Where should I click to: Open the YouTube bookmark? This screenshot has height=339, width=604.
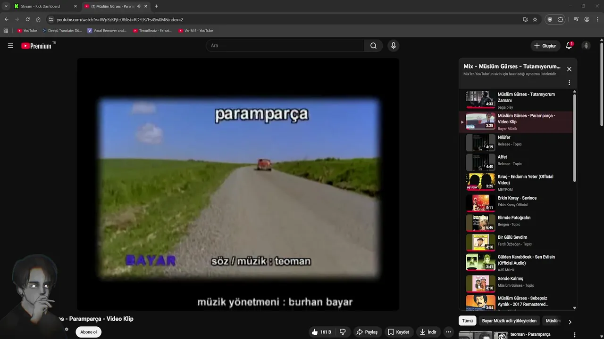coord(27,31)
